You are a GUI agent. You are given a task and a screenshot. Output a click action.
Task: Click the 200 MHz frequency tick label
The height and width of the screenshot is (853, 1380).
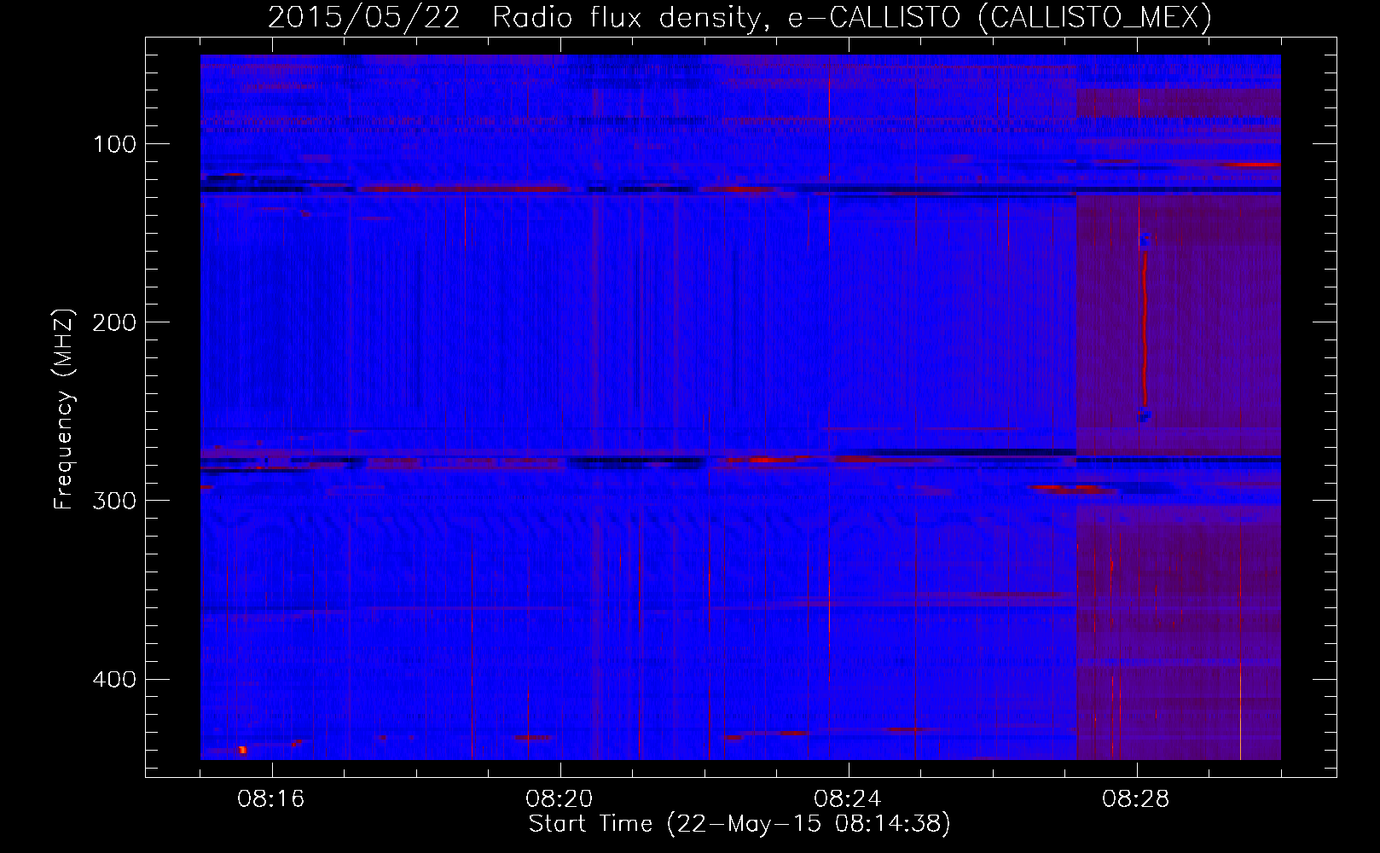[x=114, y=322]
